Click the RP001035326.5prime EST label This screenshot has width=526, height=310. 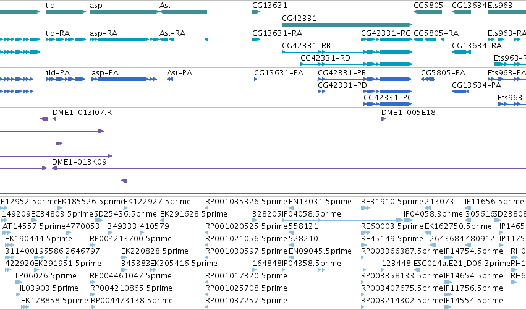point(246,202)
